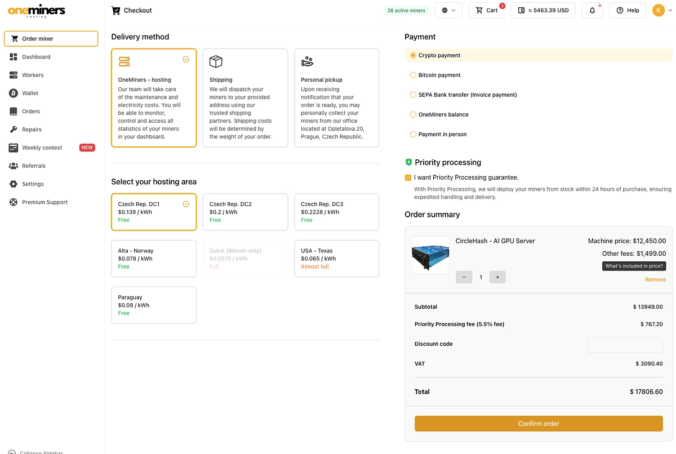Click the OneMiners hosting server icon

124,61
